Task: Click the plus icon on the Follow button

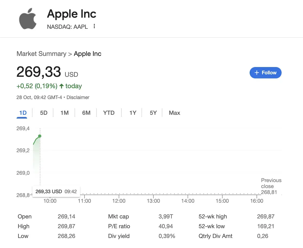Action: pos(257,73)
